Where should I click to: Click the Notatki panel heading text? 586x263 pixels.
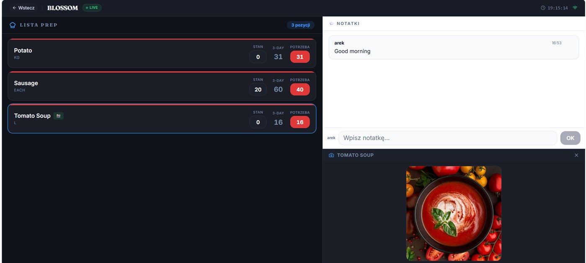point(348,24)
